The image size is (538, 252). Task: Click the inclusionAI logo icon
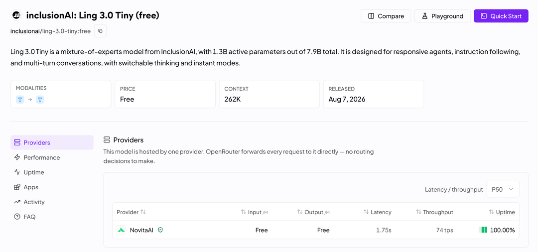16,16
